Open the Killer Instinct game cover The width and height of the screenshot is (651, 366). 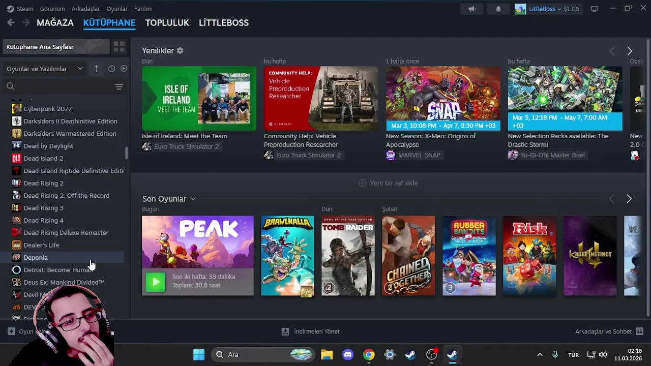[590, 256]
